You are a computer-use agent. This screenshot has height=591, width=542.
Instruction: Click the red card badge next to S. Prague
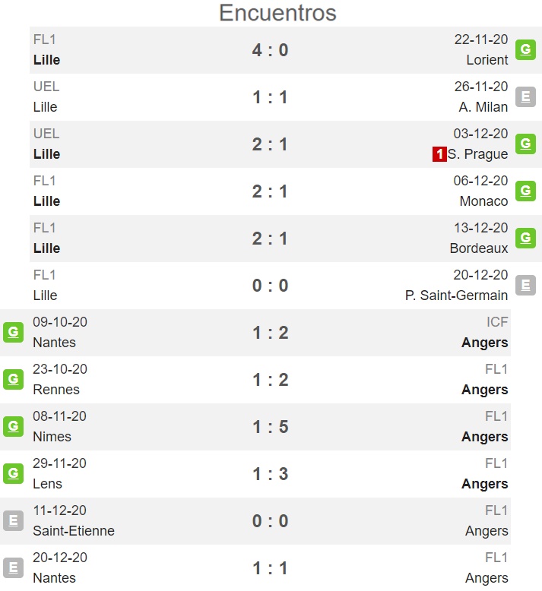(x=439, y=154)
